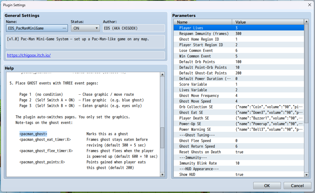Select the Power Warning SE parameter
This screenshot has height=193, width=315.
click(x=239, y=129)
